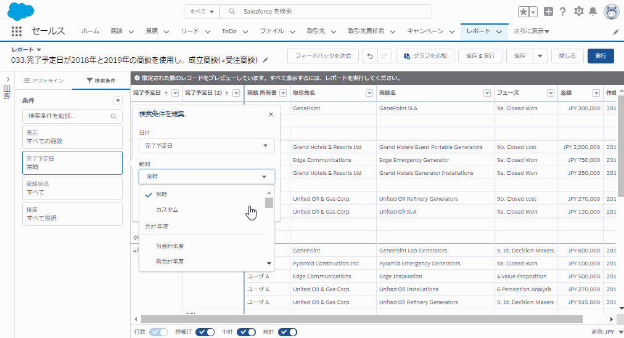Open the 金額 column menu
This screenshot has height=338, width=624.
coord(596,93)
